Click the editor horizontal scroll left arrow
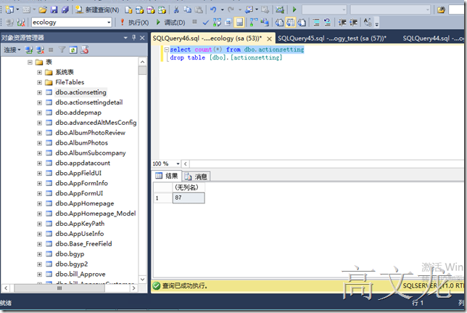The height and width of the screenshot is (313, 467). click(186, 164)
